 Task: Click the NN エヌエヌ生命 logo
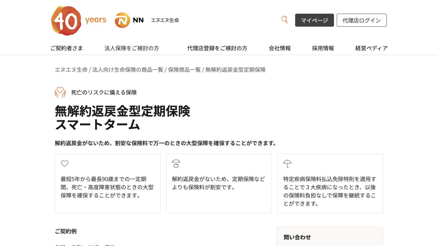(x=147, y=20)
